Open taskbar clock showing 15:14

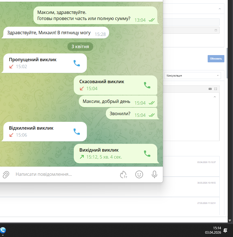213,230
